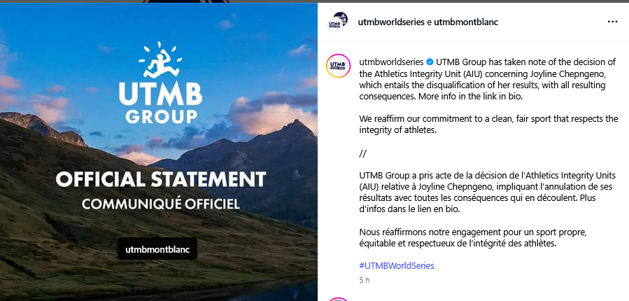Screen dimensions: 629x301
Task: Click the utmbmontblanc tag label on photo
Action: pos(157,249)
